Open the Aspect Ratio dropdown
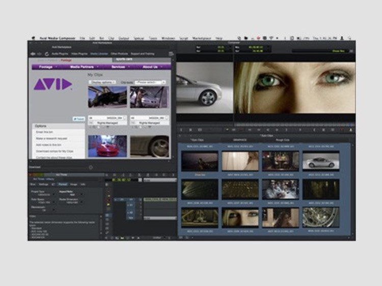 coord(71,195)
